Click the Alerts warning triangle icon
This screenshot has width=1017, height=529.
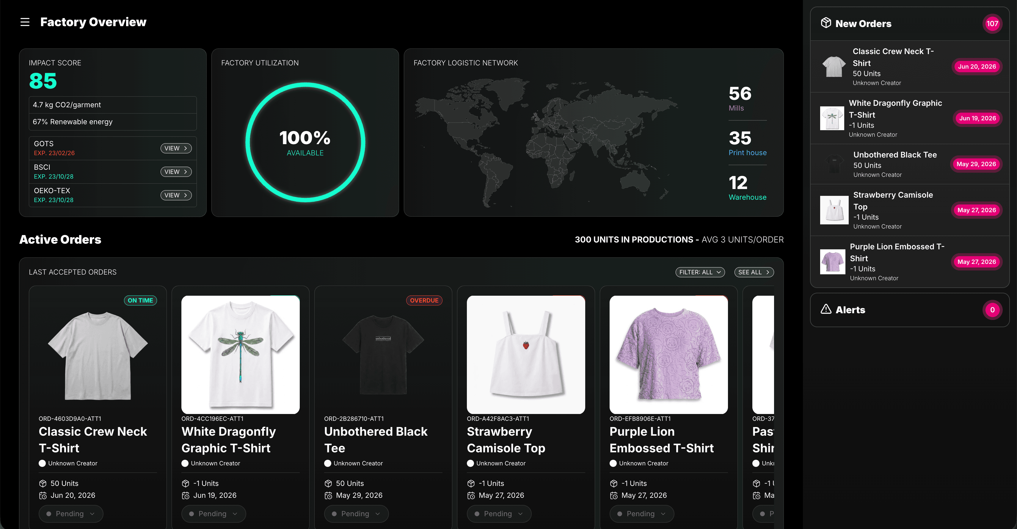click(826, 309)
